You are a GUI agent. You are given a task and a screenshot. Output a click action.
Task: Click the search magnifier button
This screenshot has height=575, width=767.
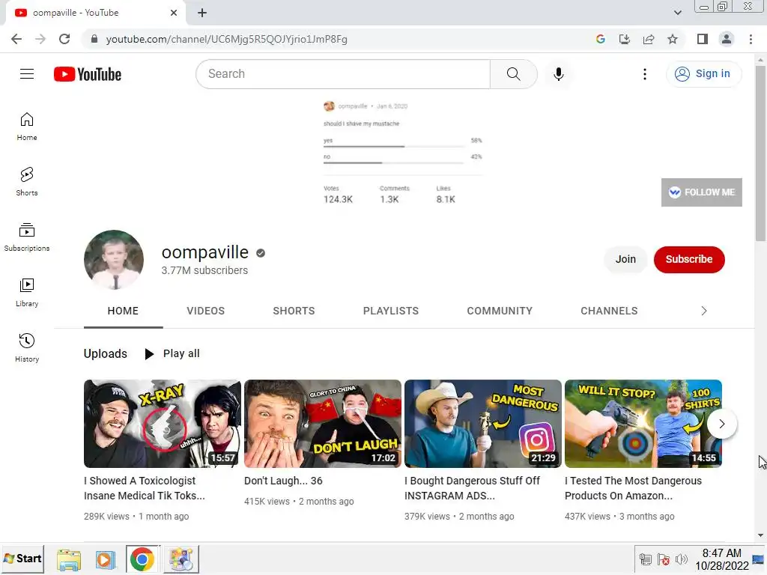tap(513, 74)
